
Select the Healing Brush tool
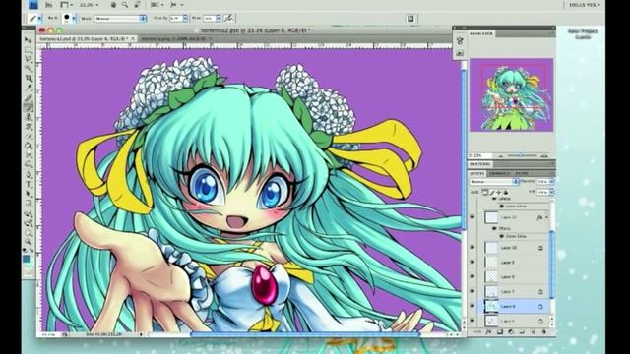[29, 98]
